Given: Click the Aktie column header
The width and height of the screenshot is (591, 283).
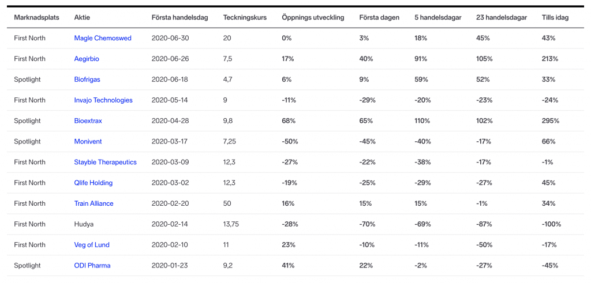Looking at the screenshot, I should pos(82,17).
